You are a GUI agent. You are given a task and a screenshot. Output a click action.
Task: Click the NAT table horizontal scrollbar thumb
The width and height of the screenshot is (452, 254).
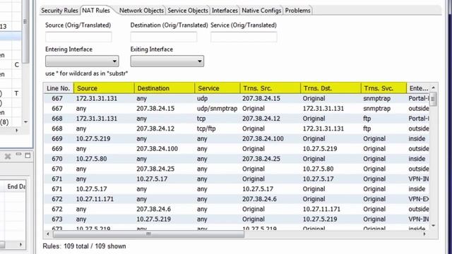tap(148, 234)
